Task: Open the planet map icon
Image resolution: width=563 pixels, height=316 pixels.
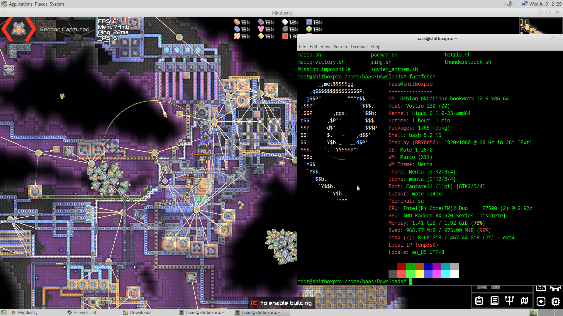Action: pyautogui.click(x=524, y=301)
